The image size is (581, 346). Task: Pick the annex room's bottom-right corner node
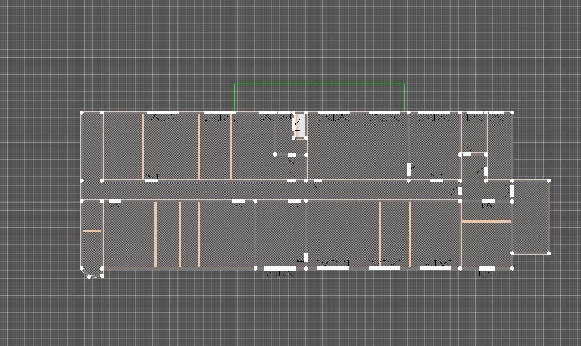549,253
